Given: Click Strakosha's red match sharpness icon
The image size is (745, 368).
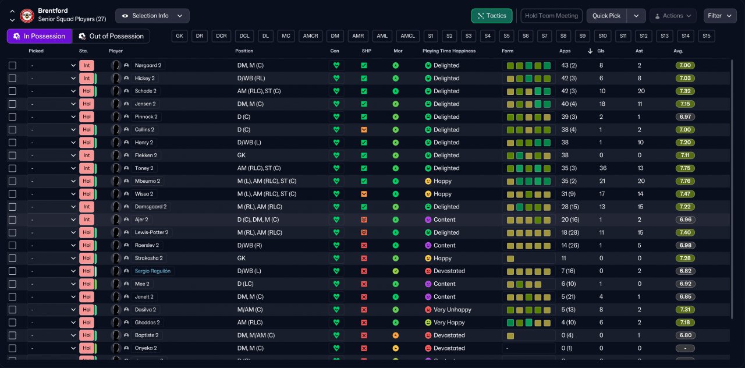Looking at the screenshot, I should coord(364,259).
